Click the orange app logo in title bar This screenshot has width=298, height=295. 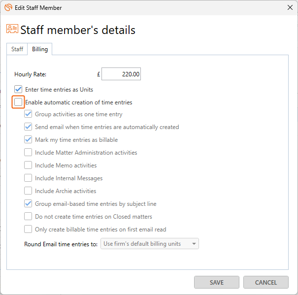coord(8,7)
